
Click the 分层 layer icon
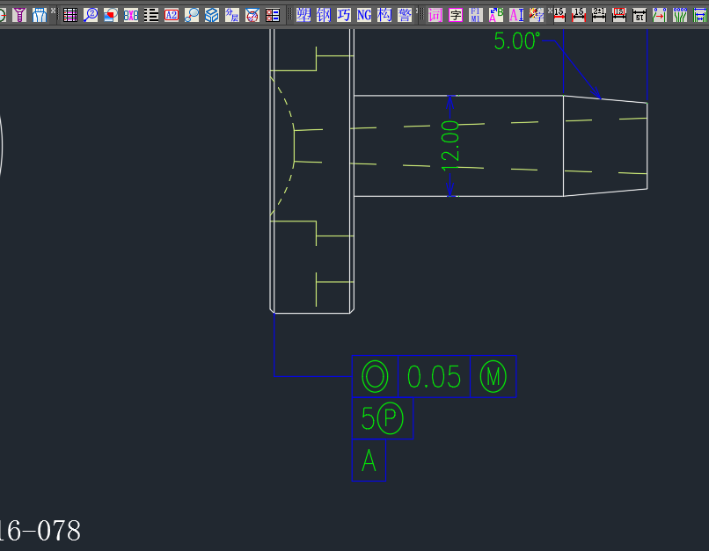(232, 15)
